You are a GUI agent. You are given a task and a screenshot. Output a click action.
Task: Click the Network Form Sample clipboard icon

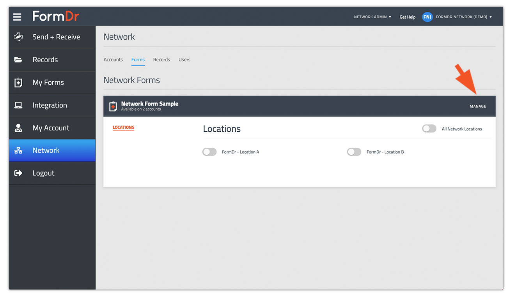tap(113, 106)
